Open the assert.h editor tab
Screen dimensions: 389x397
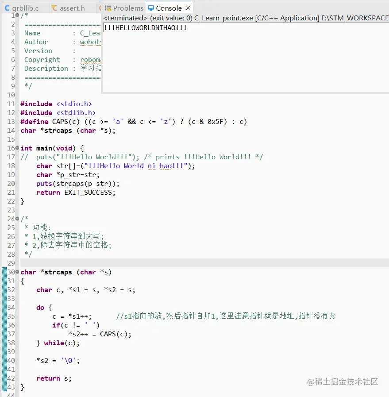(68, 8)
